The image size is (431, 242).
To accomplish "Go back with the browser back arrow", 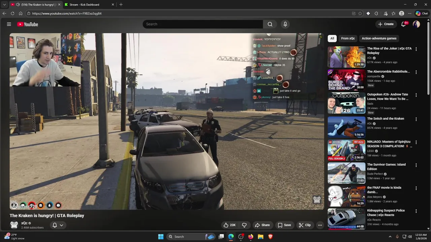I will [4, 13].
